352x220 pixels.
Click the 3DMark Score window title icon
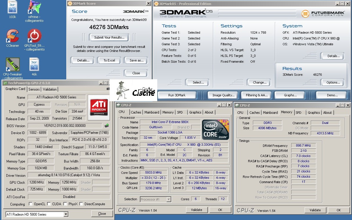(x=69, y=3)
